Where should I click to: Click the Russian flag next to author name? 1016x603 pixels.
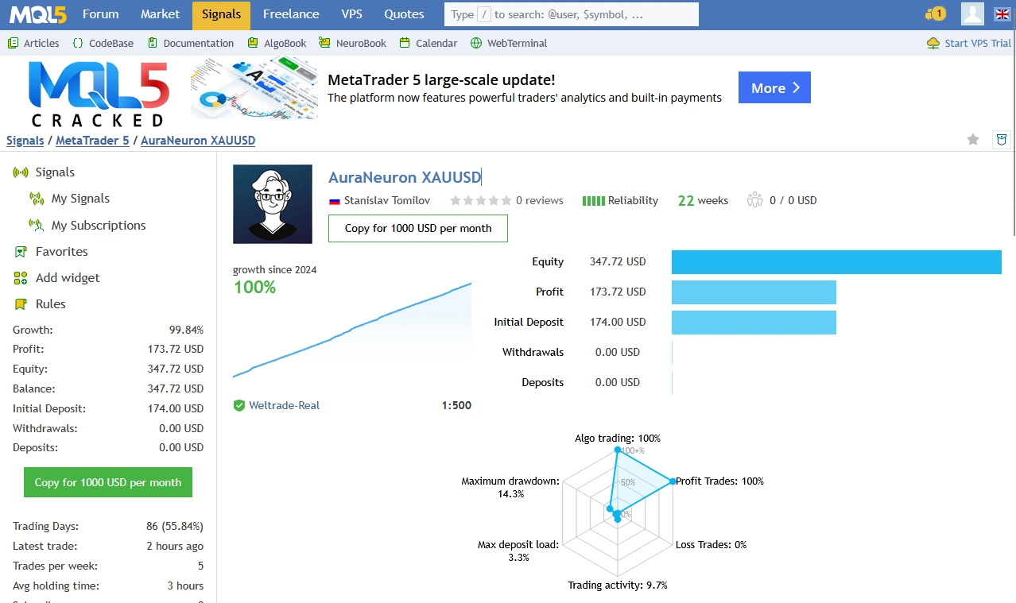coord(335,201)
